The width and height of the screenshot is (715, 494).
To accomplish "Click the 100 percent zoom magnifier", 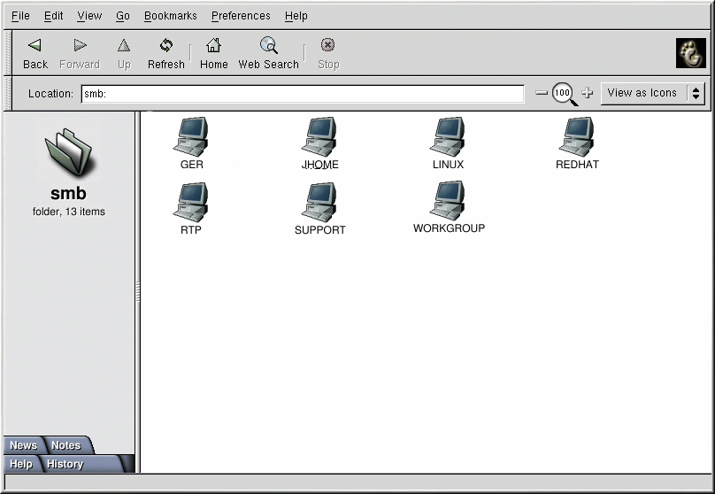I will [x=563, y=93].
